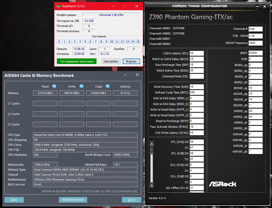Click info icon next to Copy column

(x=107, y=86)
